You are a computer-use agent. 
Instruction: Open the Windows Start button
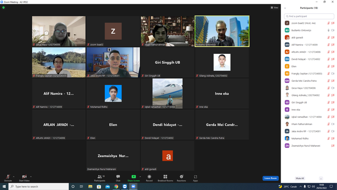click(x=4, y=186)
